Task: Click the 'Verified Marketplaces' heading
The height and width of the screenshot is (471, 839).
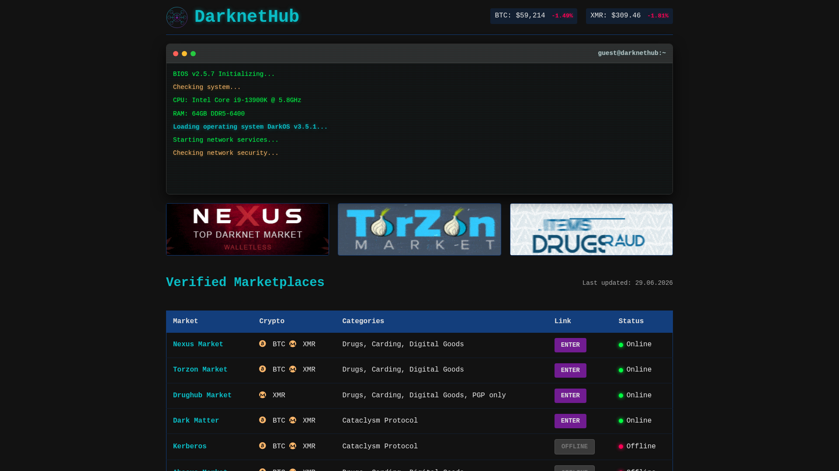Action: pos(245,283)
